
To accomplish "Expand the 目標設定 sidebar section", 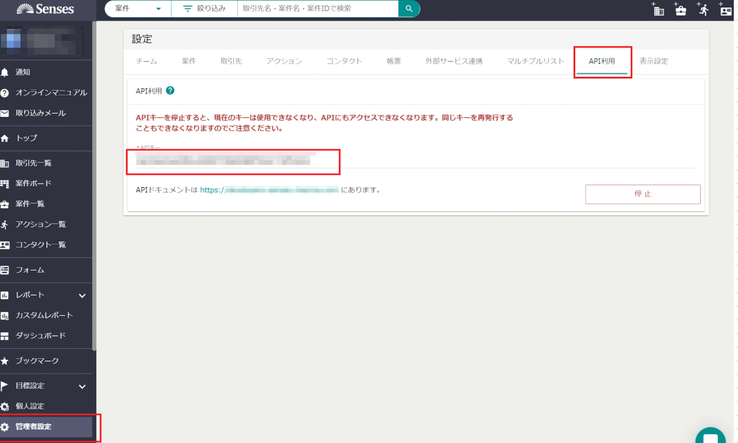I will pyautogui.click(x=82, y=386).
